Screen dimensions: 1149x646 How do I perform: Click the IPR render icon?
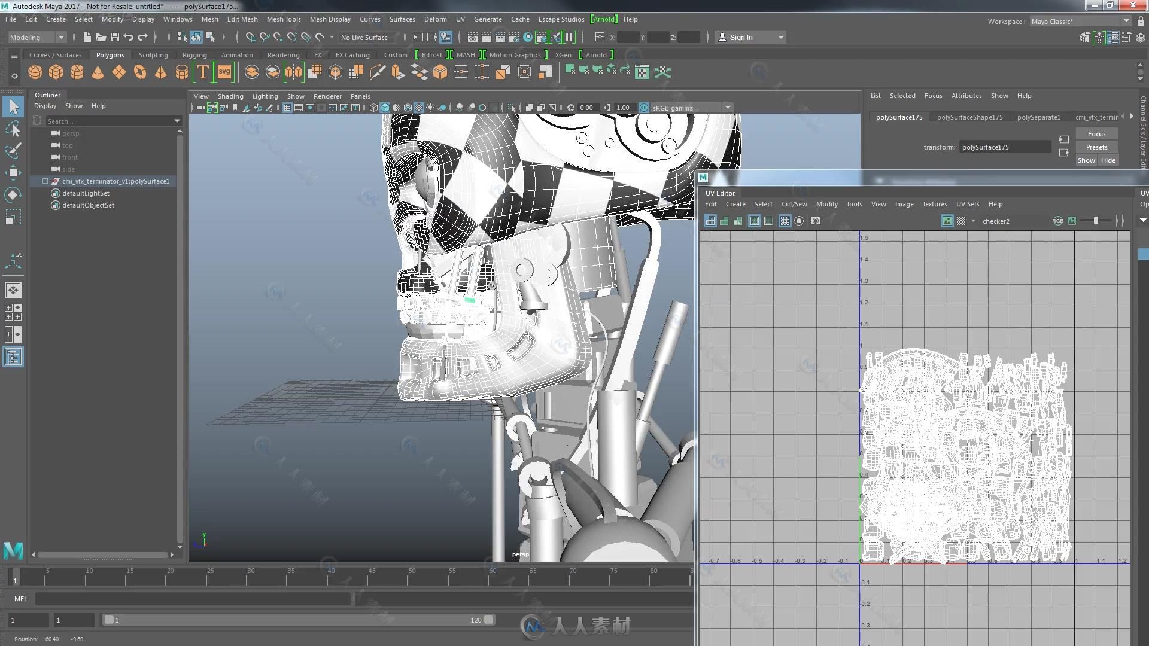500,37
